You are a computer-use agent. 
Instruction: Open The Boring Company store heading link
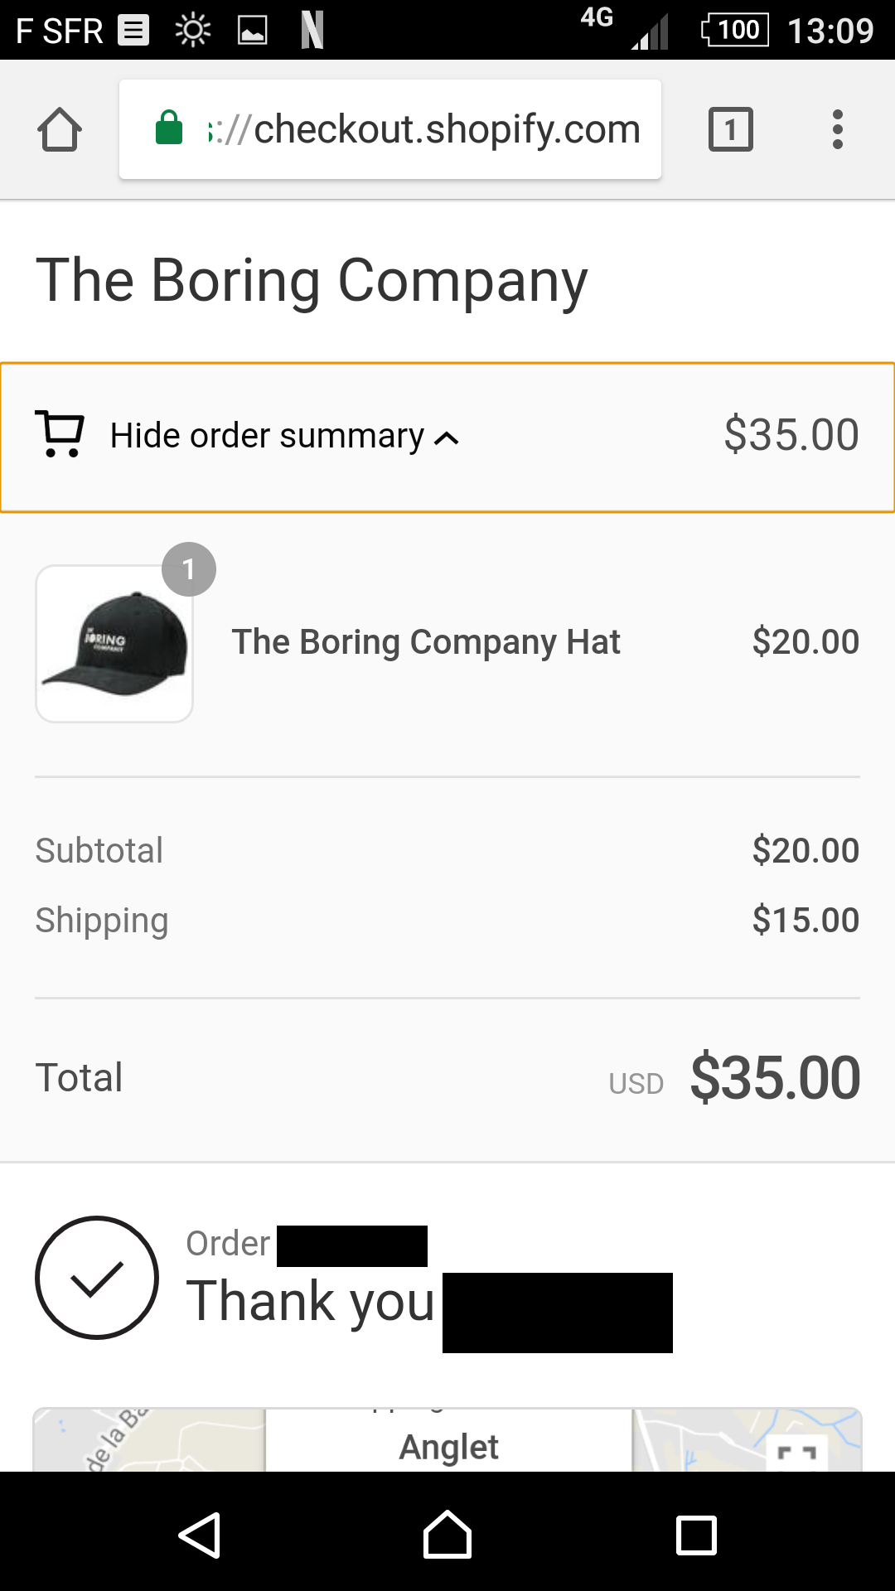click(x=312, y=280)
